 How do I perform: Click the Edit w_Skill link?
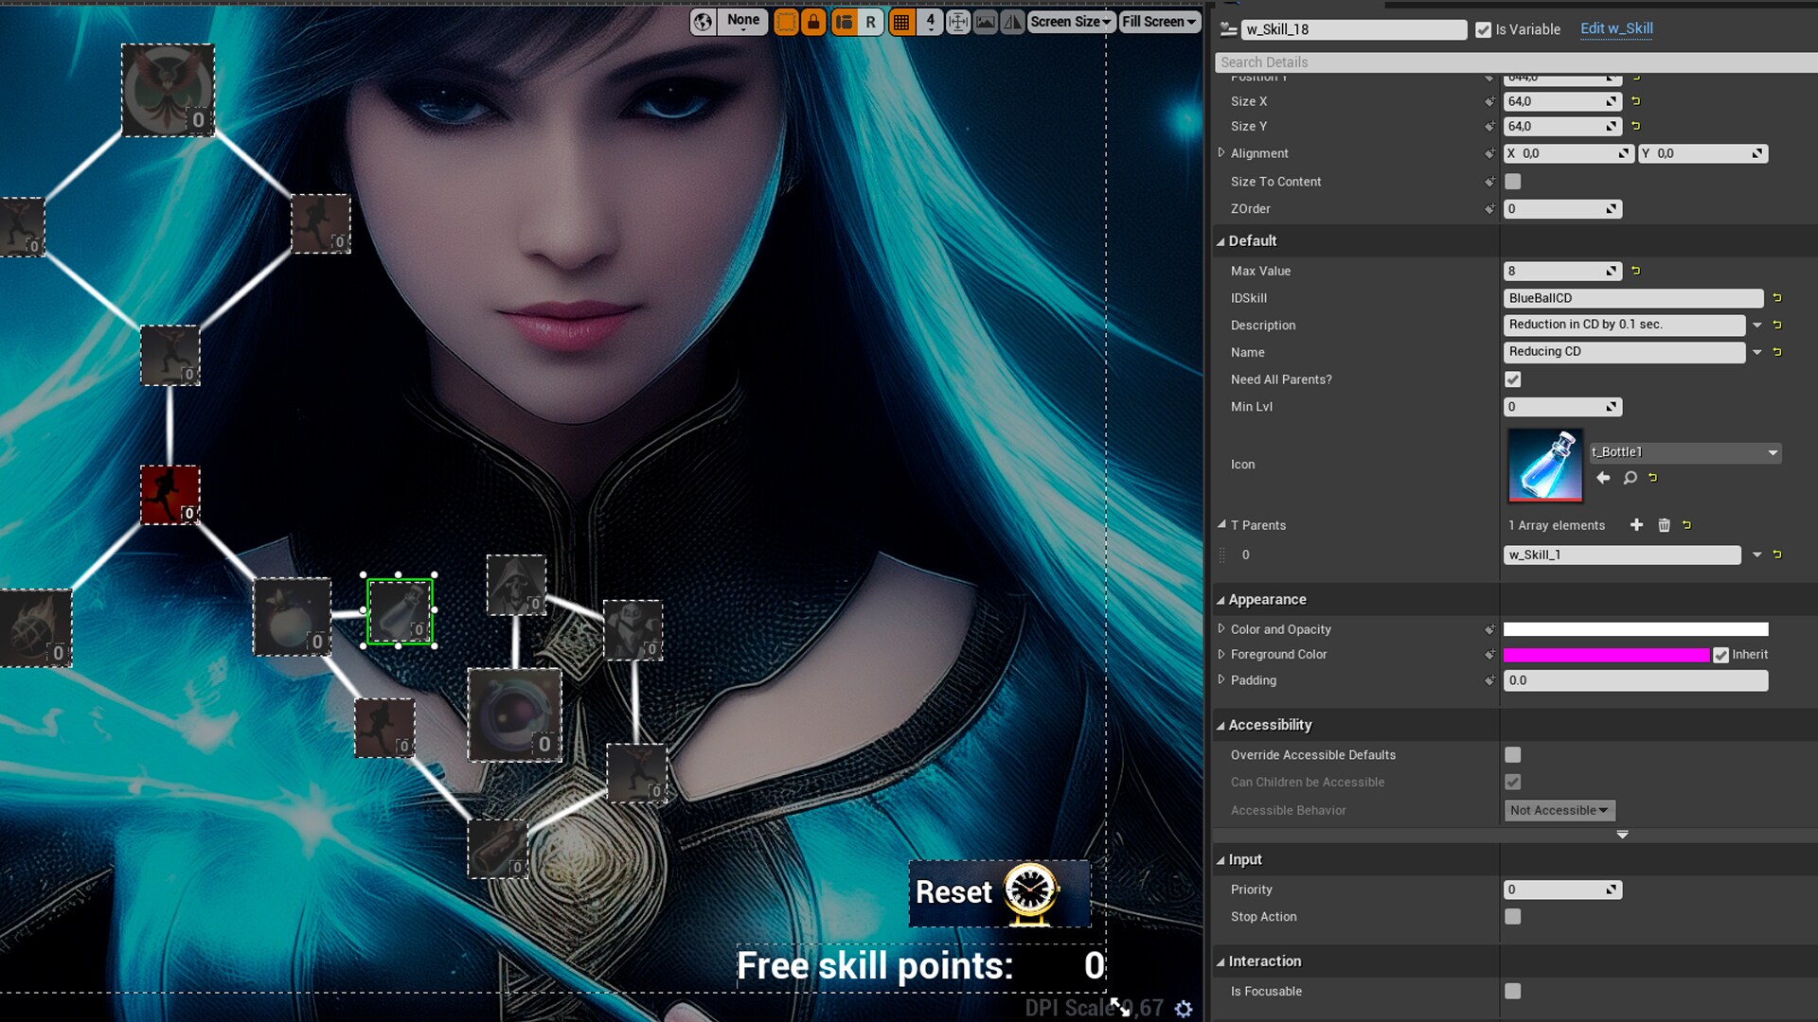click(x=1616, y=28)
